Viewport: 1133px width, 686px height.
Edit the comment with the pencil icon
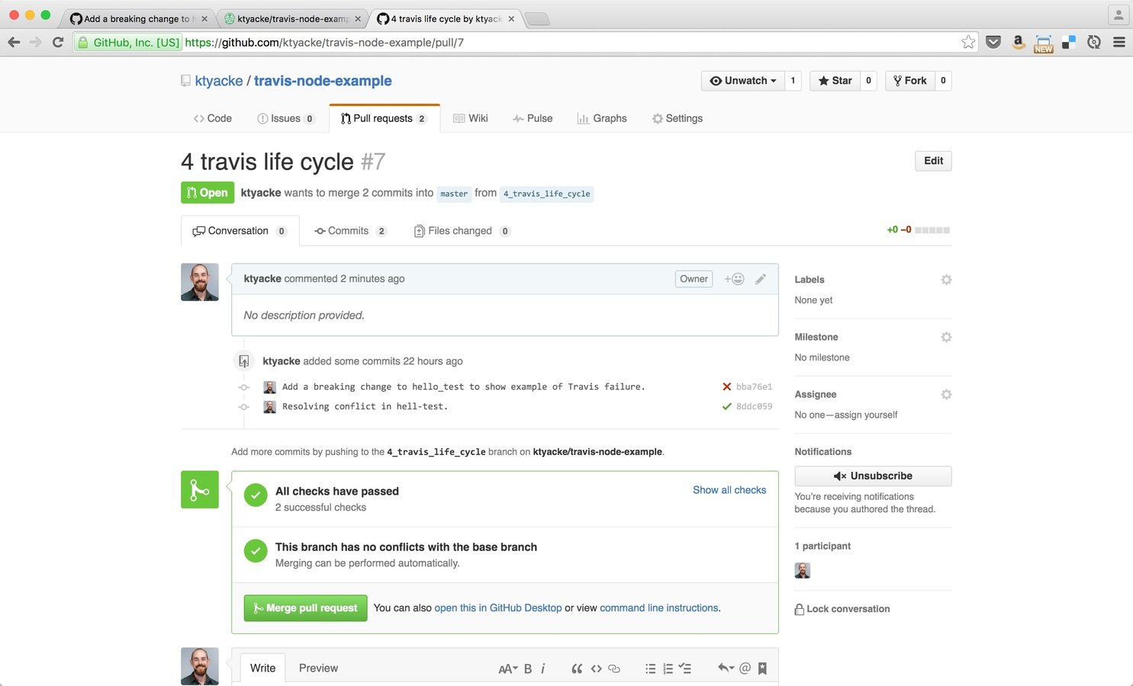tap(761, 279)
